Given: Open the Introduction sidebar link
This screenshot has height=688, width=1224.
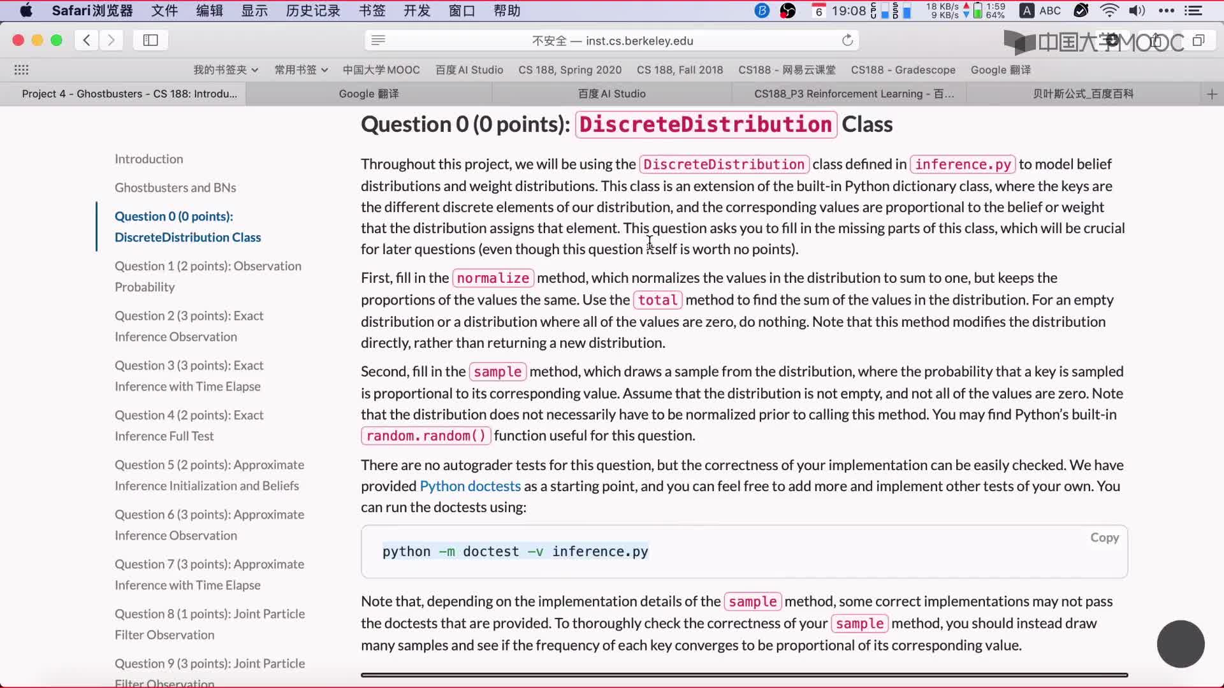Looking at the screenshot, I should (149, 159).
